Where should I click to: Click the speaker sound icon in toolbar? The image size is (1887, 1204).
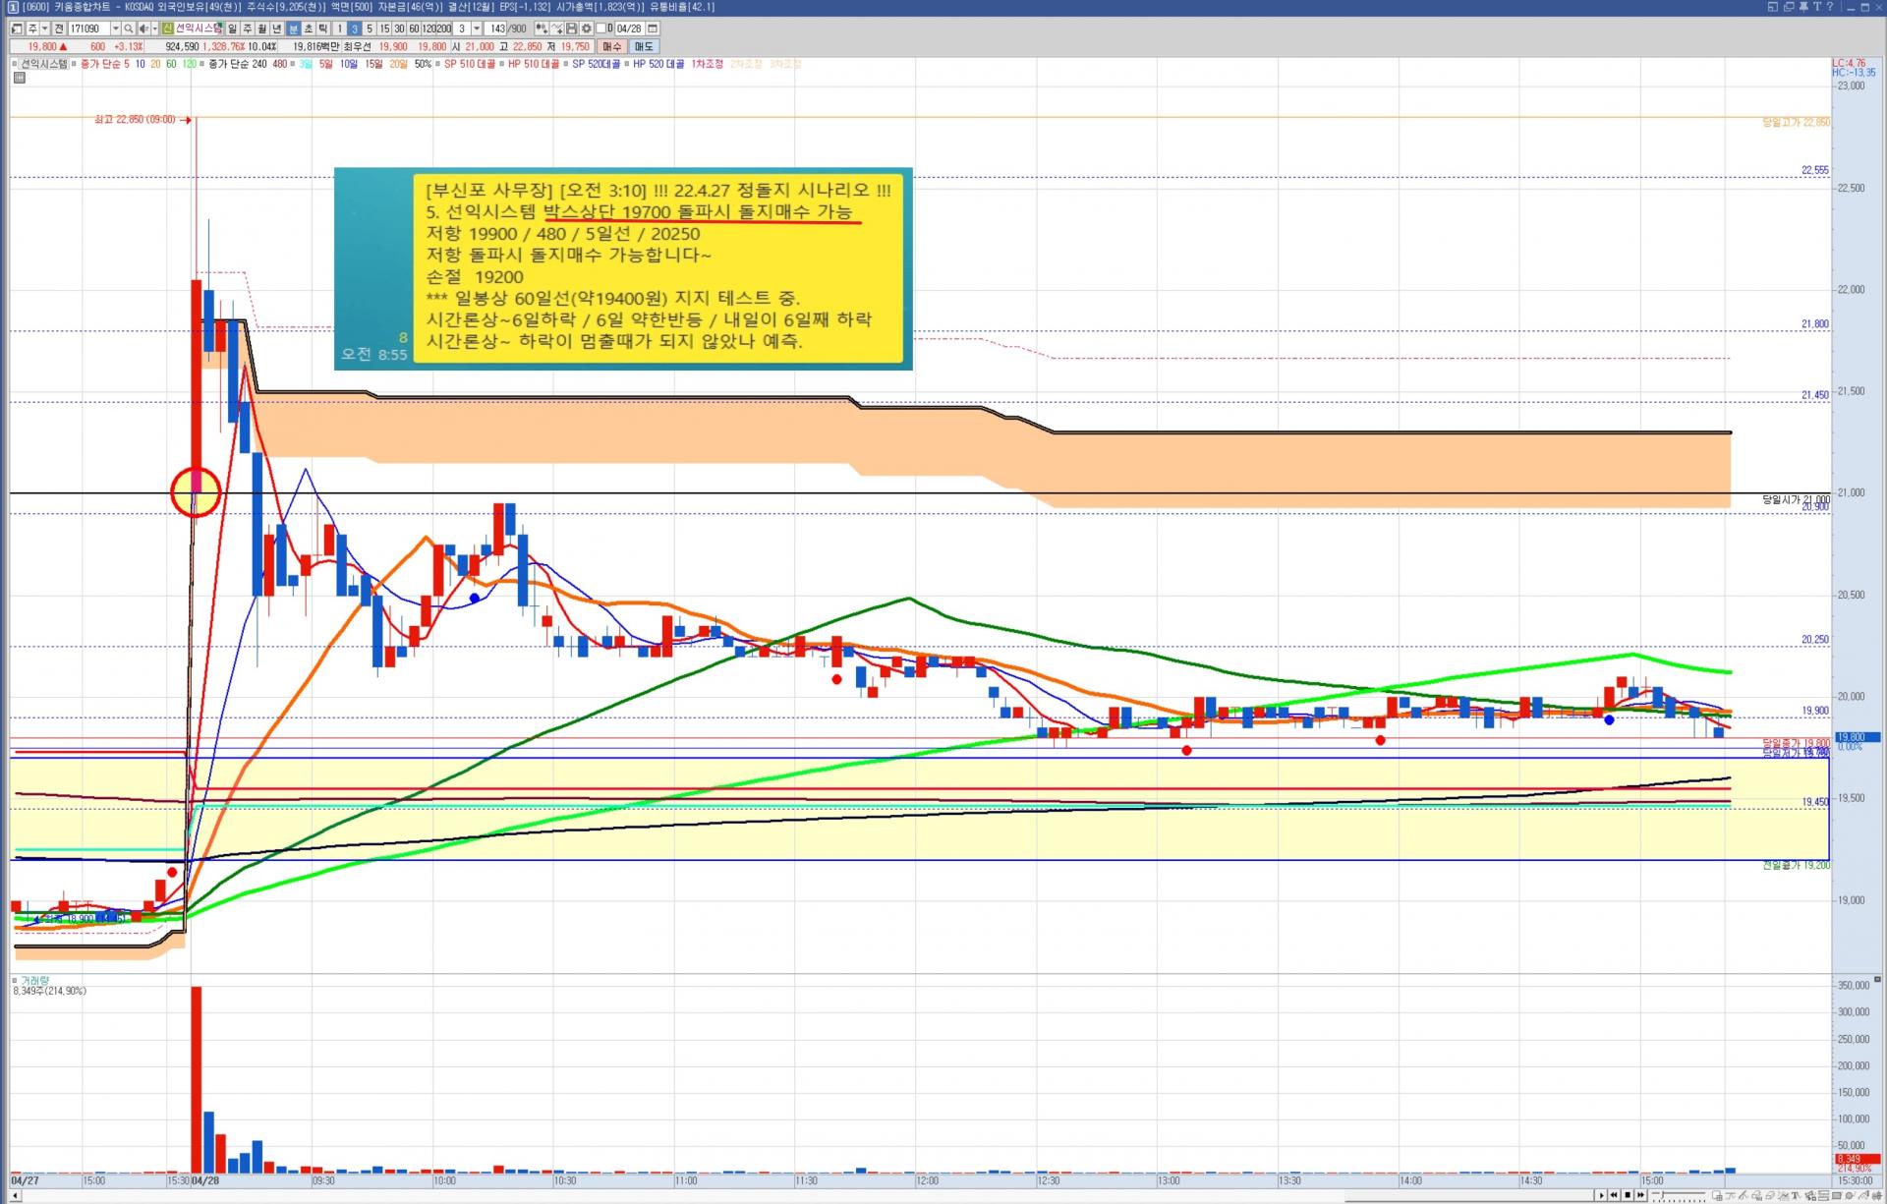click(x=143, y=29)
